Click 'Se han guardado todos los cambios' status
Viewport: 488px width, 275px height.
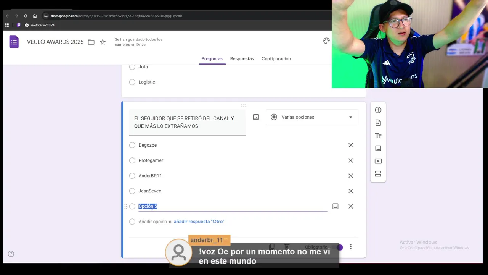[138, 42]
